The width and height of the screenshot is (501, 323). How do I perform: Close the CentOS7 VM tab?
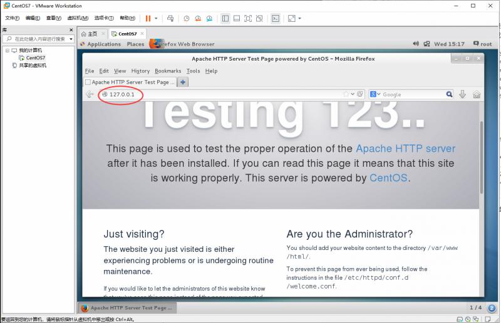pyautogui.click(x=142, y=33)
